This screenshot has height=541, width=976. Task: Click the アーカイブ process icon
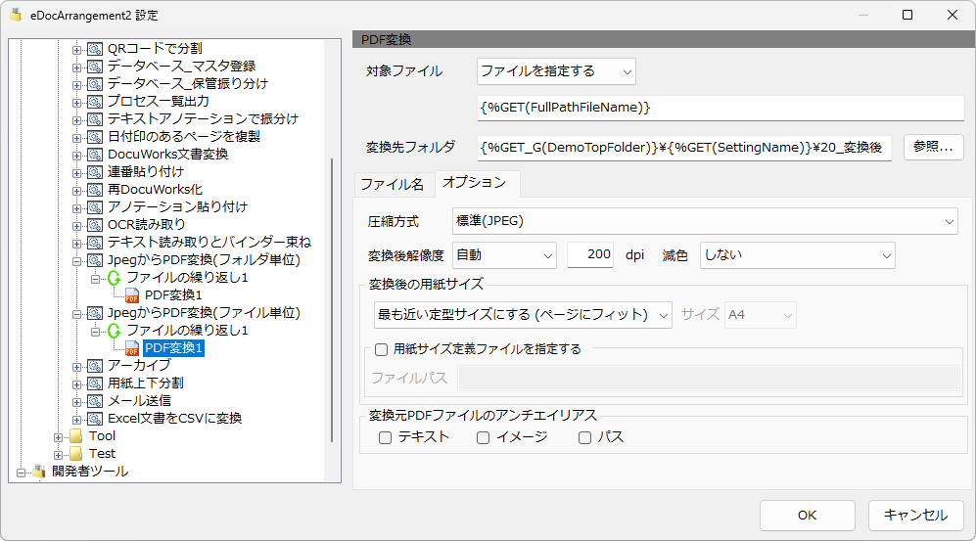point(95,366)
